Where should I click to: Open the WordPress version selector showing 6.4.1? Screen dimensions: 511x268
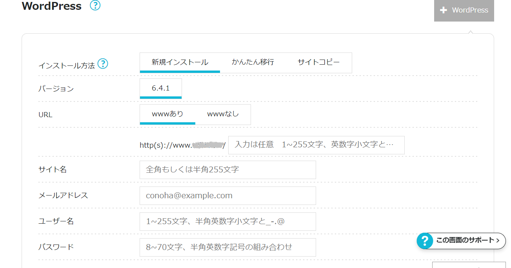coord(160,88)
